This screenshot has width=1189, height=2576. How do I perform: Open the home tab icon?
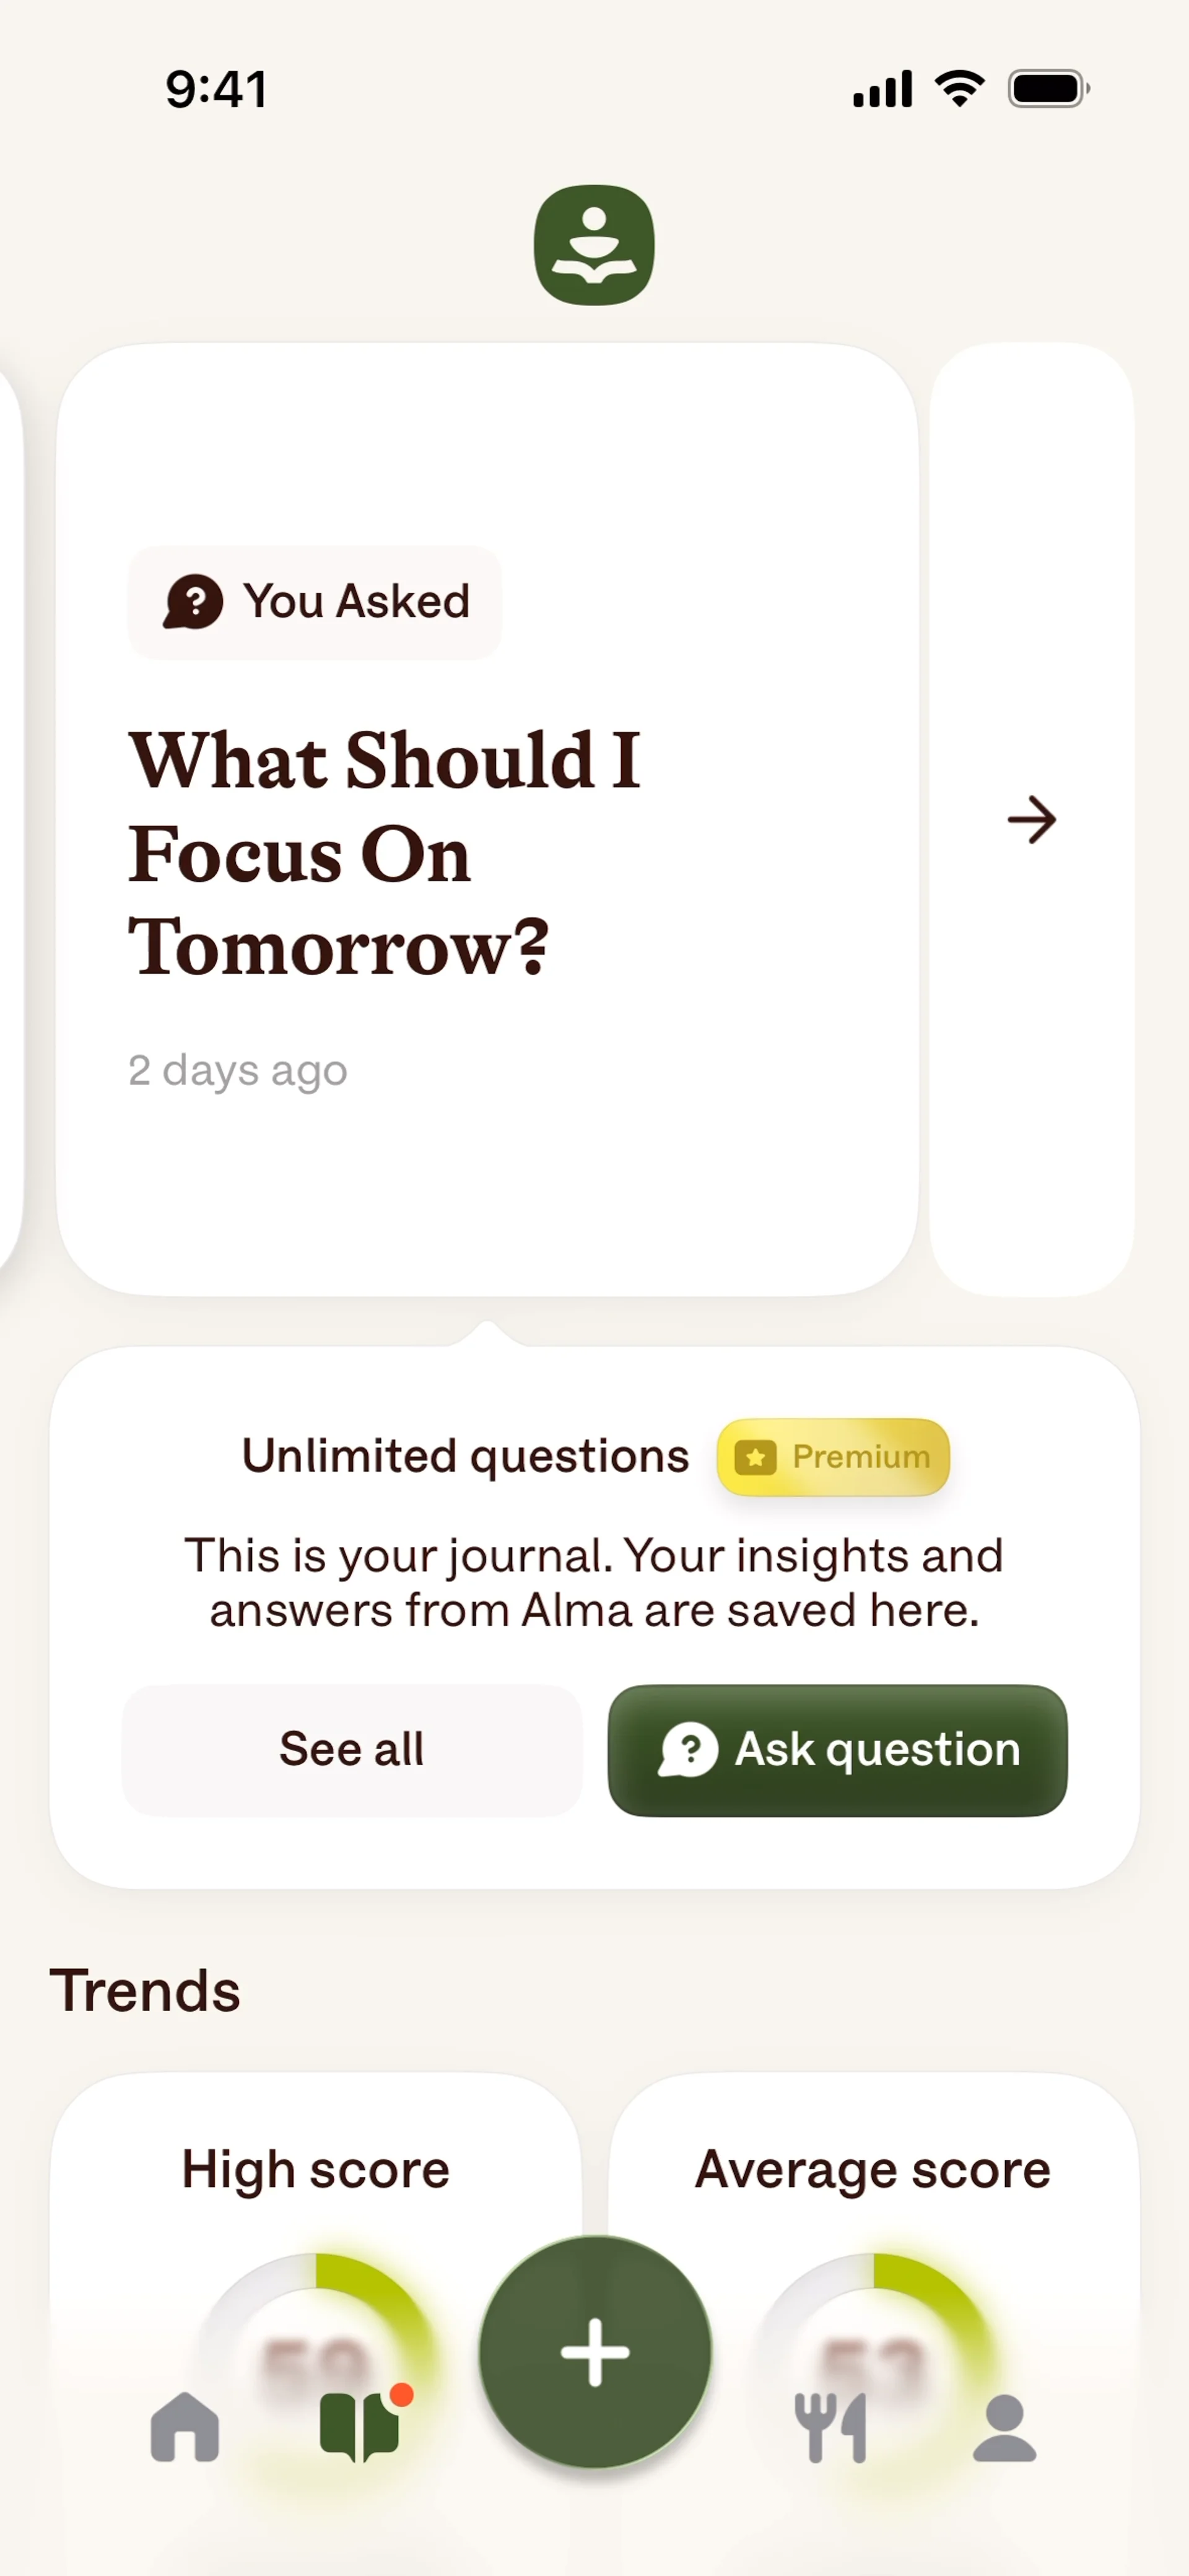(x=185, y=2427)
